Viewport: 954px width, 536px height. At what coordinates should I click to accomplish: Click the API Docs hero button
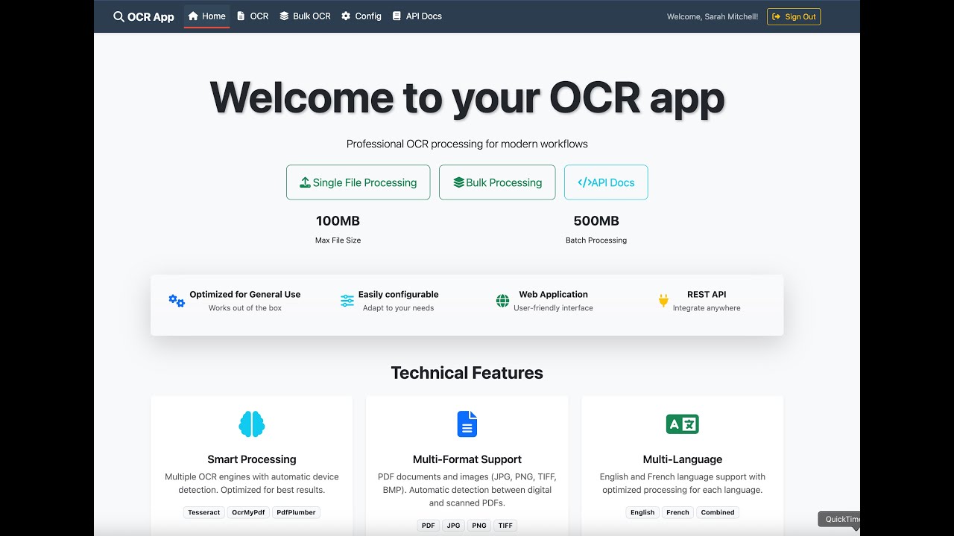tap(606, 182)
